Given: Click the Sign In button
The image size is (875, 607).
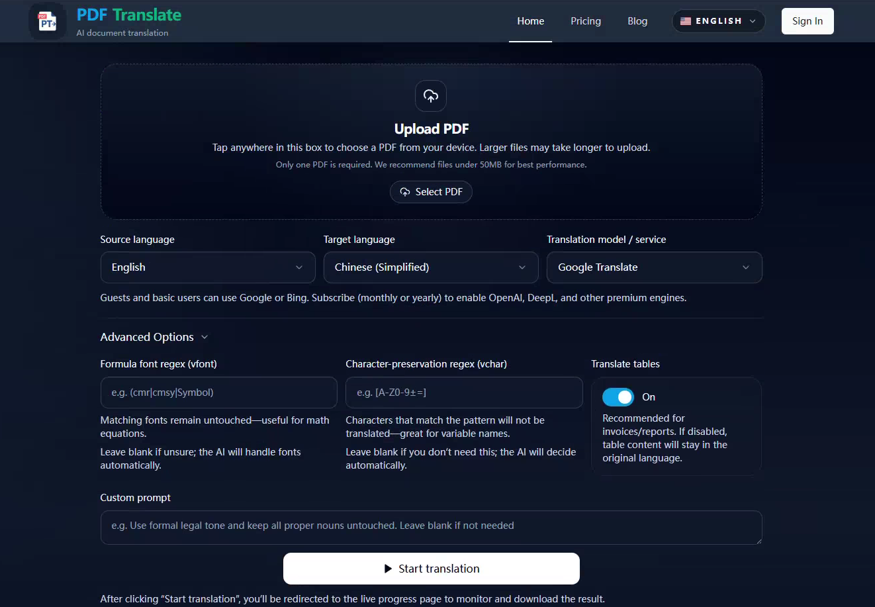Looking at the screenshot, I should click(807, 21).
